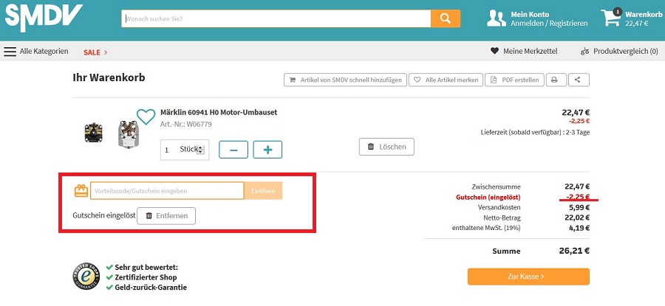This screenshot has width=665, height=306.
Task: Click the Einlösen button
Action: coord(263,191)
